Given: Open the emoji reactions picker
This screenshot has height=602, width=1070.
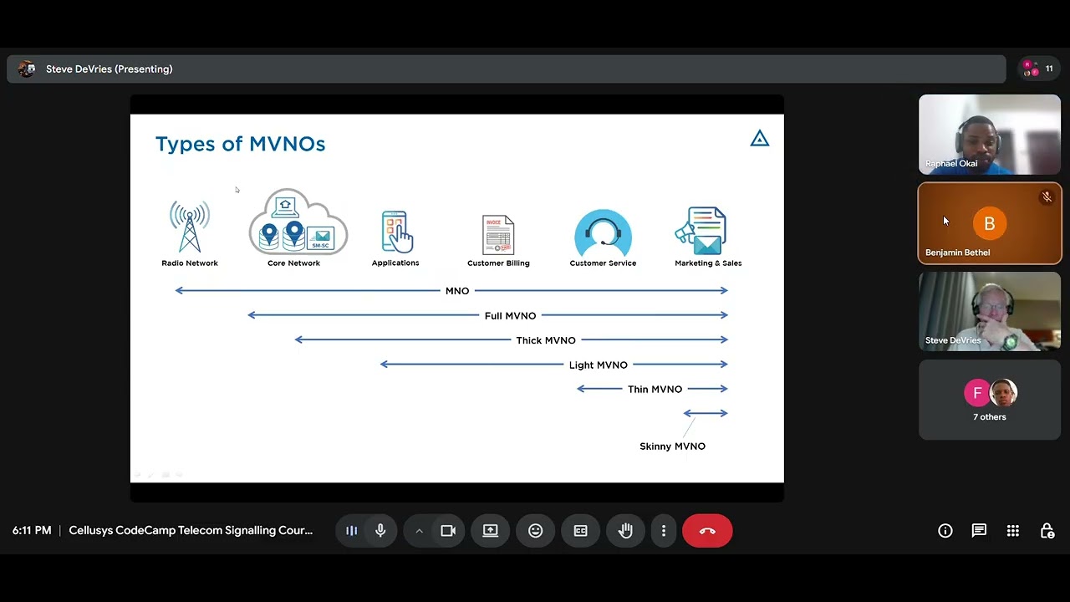Looking at the screenshot, I should [536, 531].
